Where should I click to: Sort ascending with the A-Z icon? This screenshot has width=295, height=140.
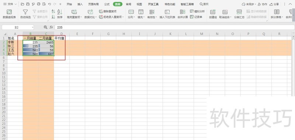point(53,12)
